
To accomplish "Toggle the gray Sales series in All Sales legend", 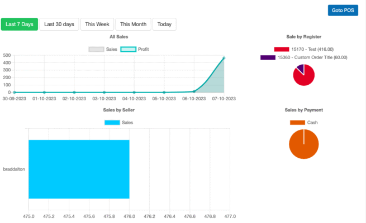I will pos(103,49).
